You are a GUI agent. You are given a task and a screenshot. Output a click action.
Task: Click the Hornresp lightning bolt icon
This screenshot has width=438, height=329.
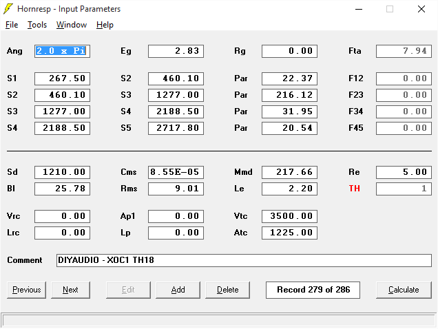point(8,9)
